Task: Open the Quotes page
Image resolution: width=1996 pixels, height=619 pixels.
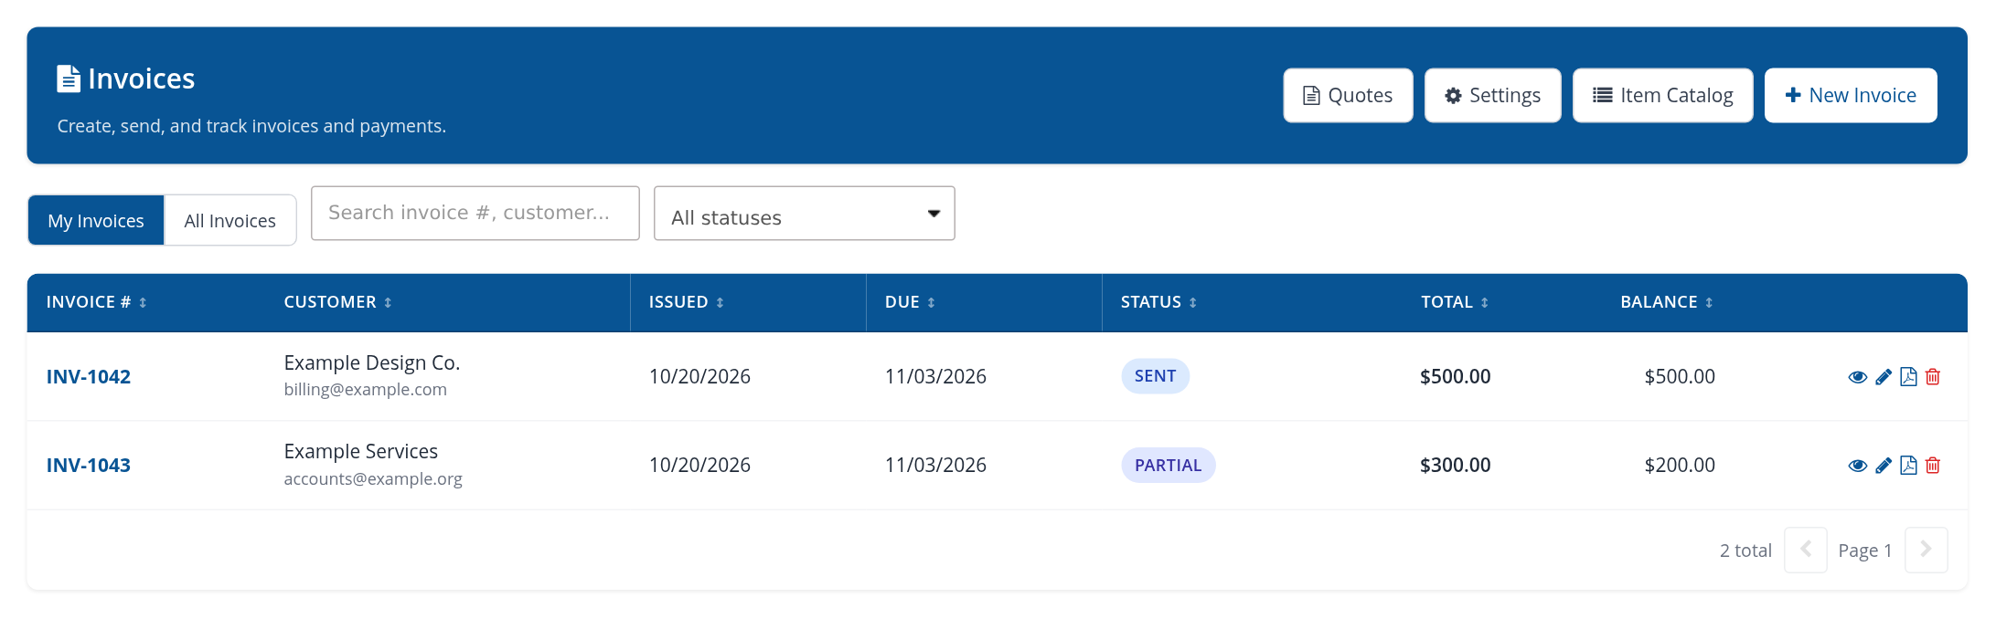Action: pos(1348,95)
